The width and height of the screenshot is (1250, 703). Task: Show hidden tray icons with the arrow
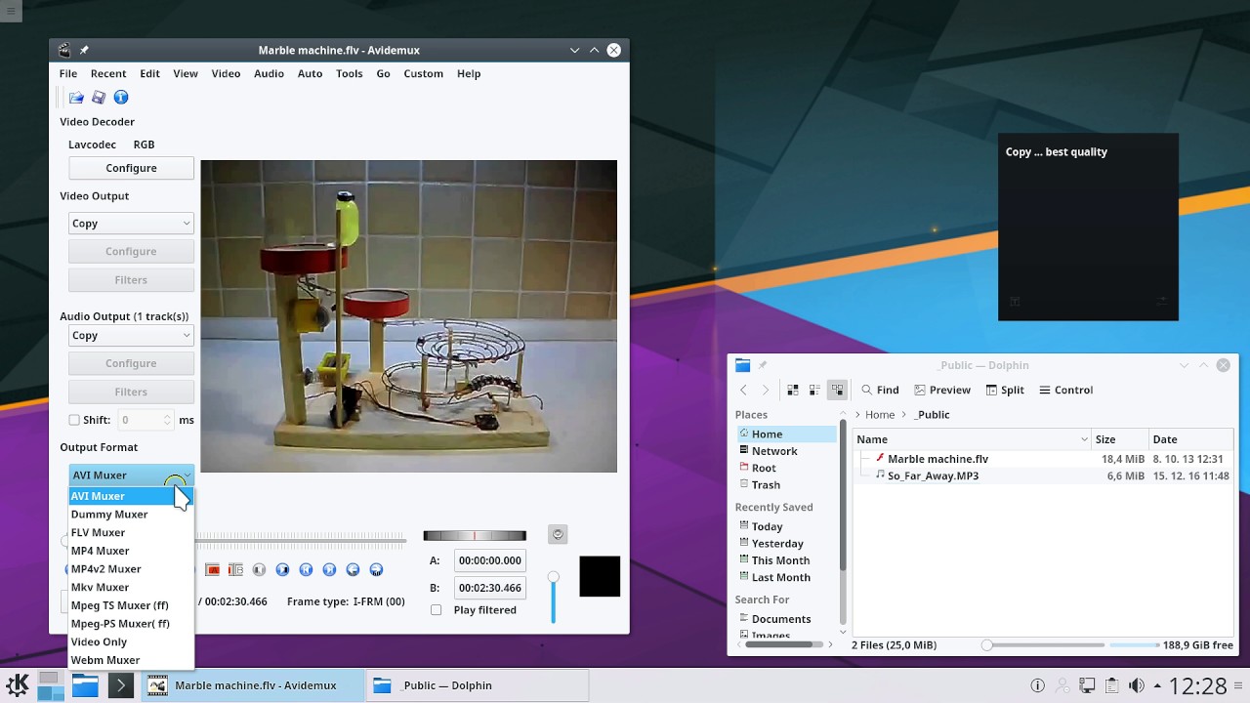pos(1157,685)
